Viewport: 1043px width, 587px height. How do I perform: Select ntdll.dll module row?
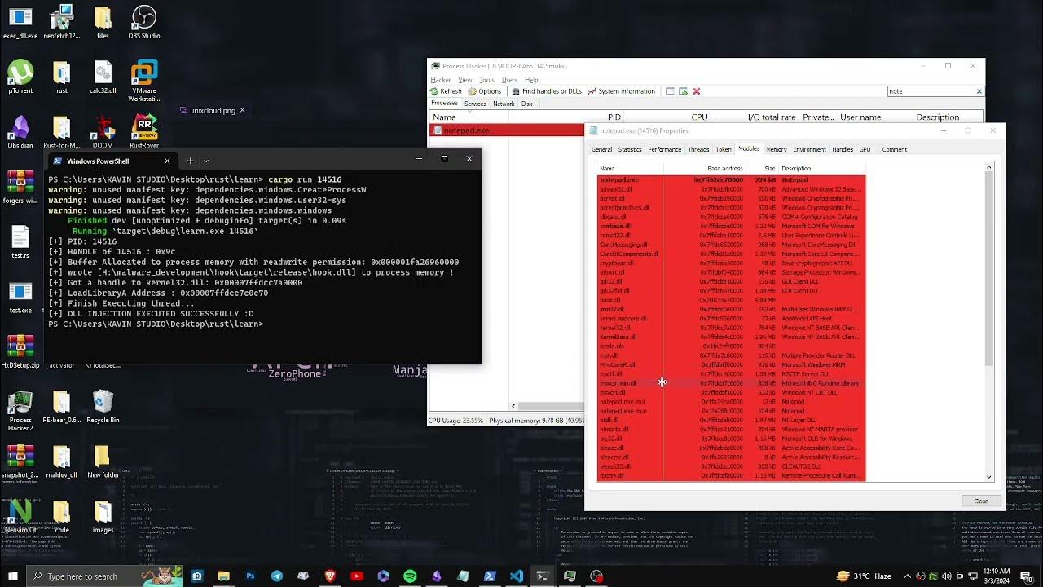[731, 420]
